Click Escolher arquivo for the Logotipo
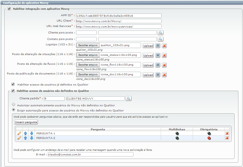Image resolution: width=243 pixels, height=167 pixels. (x=88, y=45)
